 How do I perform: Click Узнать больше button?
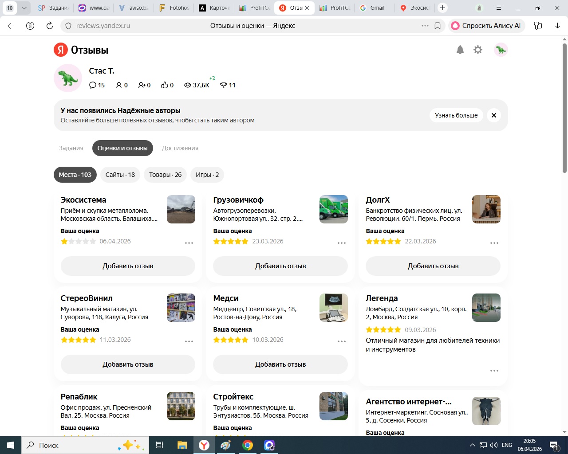456,115
